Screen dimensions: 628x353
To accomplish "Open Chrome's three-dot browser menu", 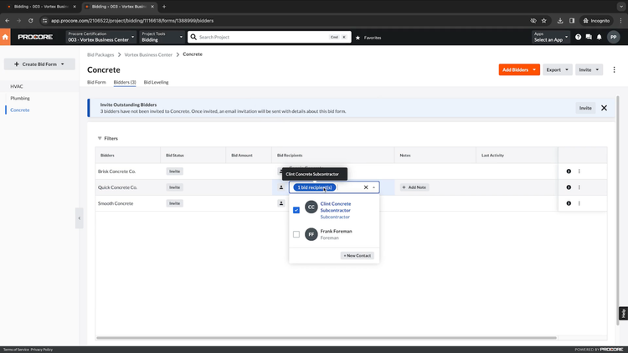I will pyautogui.click(x=620, y=20).
